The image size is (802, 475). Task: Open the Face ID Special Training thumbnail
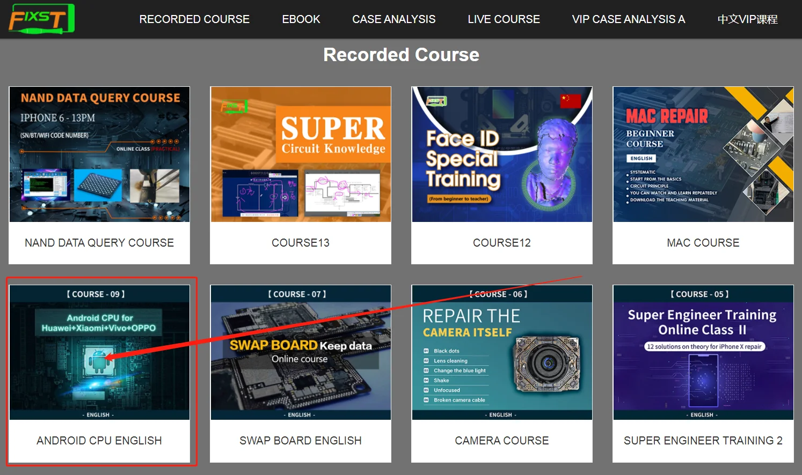tap(502, 154)
